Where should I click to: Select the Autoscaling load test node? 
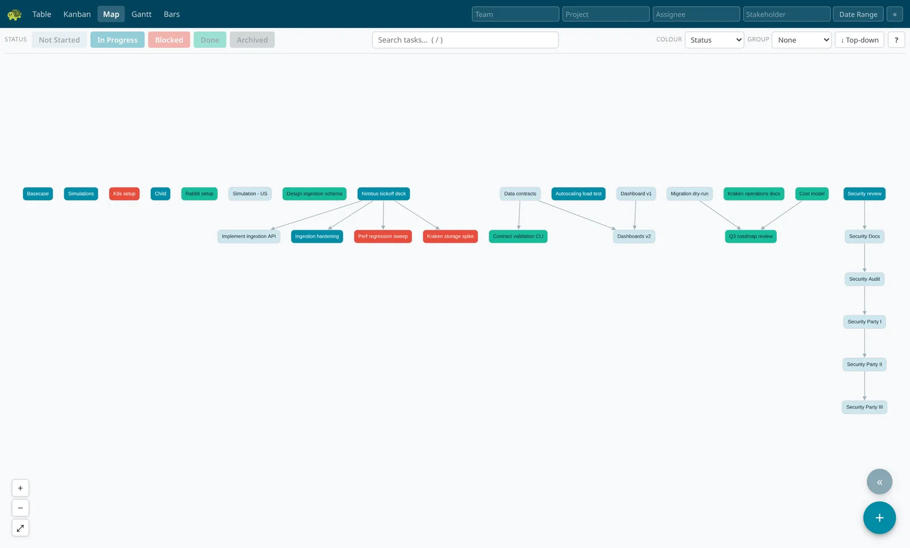pyautogui.click(x=578, y=194)
